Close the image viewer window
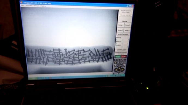The height and width of the screenshot is (105, 188). tap(132, 6)
